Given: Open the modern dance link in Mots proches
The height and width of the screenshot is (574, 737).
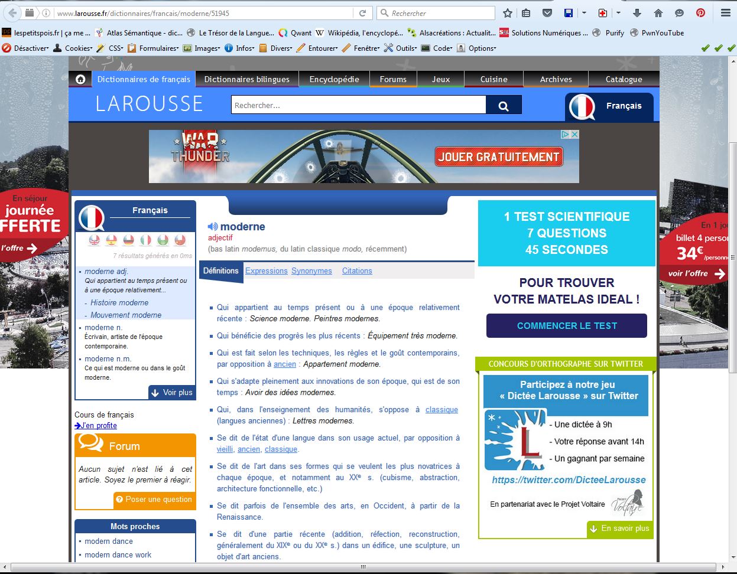Looking at the screenshot, I should tap(109, 541).
